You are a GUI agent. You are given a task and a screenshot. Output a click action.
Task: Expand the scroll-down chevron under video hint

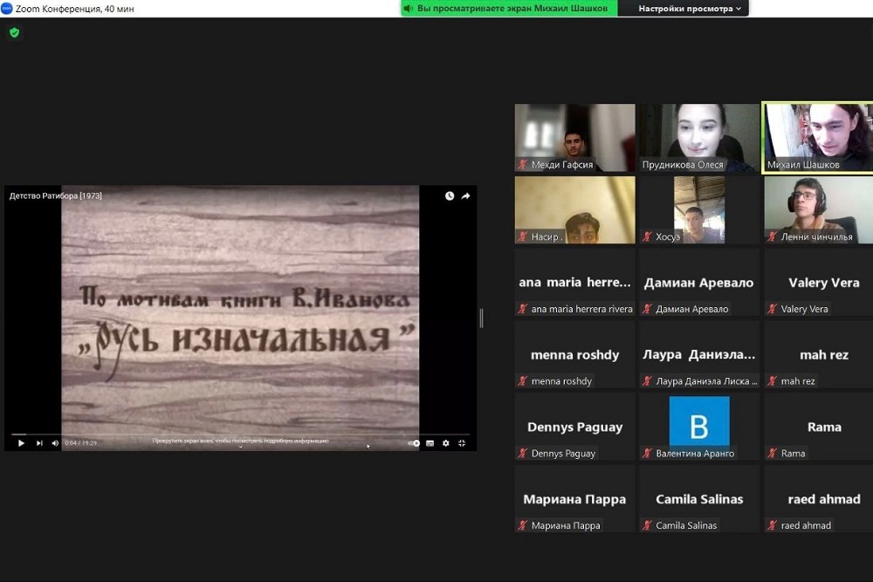click(242, 448)
